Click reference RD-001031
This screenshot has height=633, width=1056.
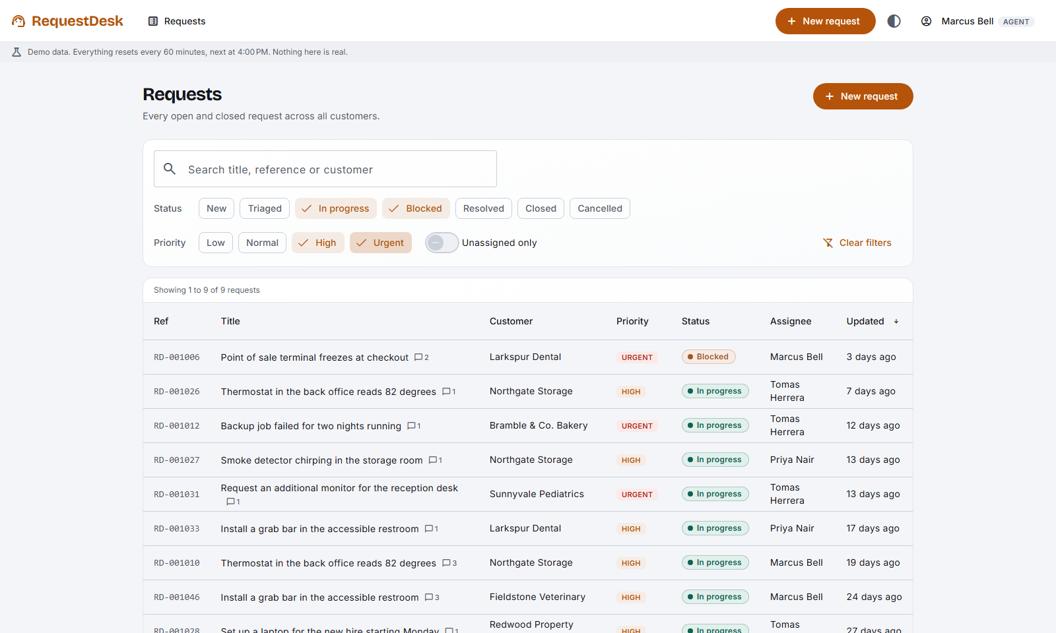click(x=177, y=495)
